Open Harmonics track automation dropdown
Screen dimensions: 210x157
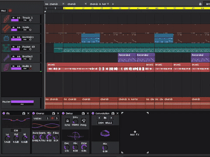click(x=25, y=40)
